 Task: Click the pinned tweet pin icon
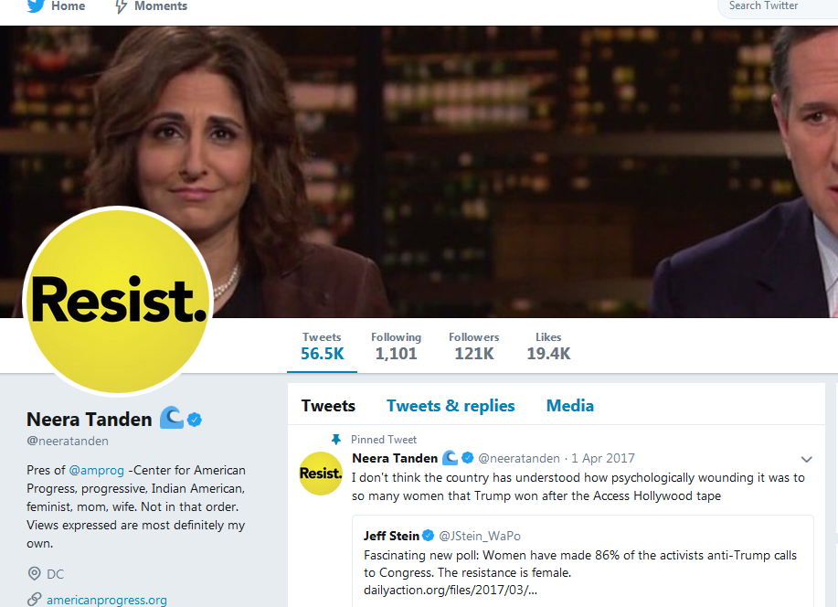[x=335, y=440]
